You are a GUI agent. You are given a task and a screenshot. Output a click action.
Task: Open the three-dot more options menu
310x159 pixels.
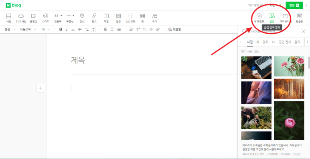(x=306, y=5)
